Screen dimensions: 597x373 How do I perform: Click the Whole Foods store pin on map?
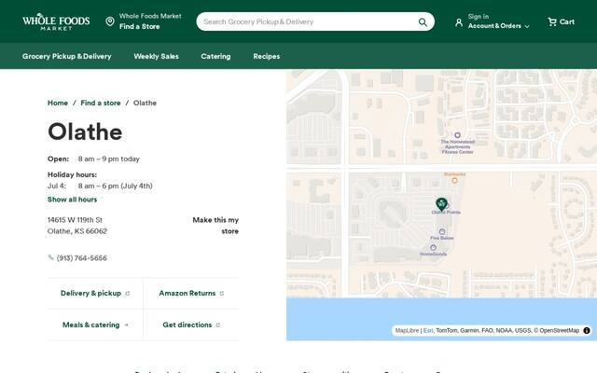(441, 204)
